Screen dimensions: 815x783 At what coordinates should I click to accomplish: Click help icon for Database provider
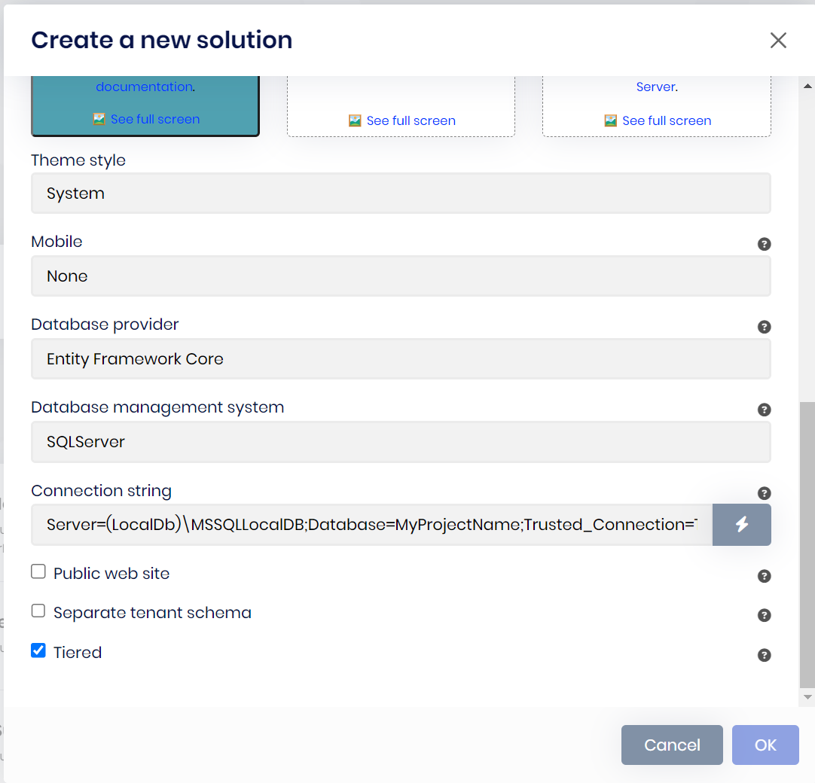pos(764,327)
